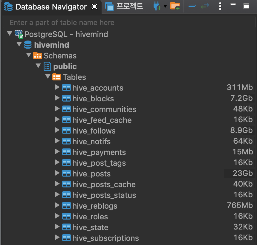Click the hive_communities table icon
Viewport: 257px width, 245px height.
point(67,109)
